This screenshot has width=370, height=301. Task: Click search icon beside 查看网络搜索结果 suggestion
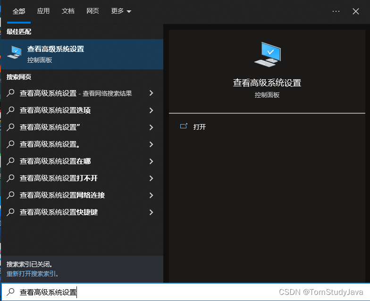click(10, 93)
